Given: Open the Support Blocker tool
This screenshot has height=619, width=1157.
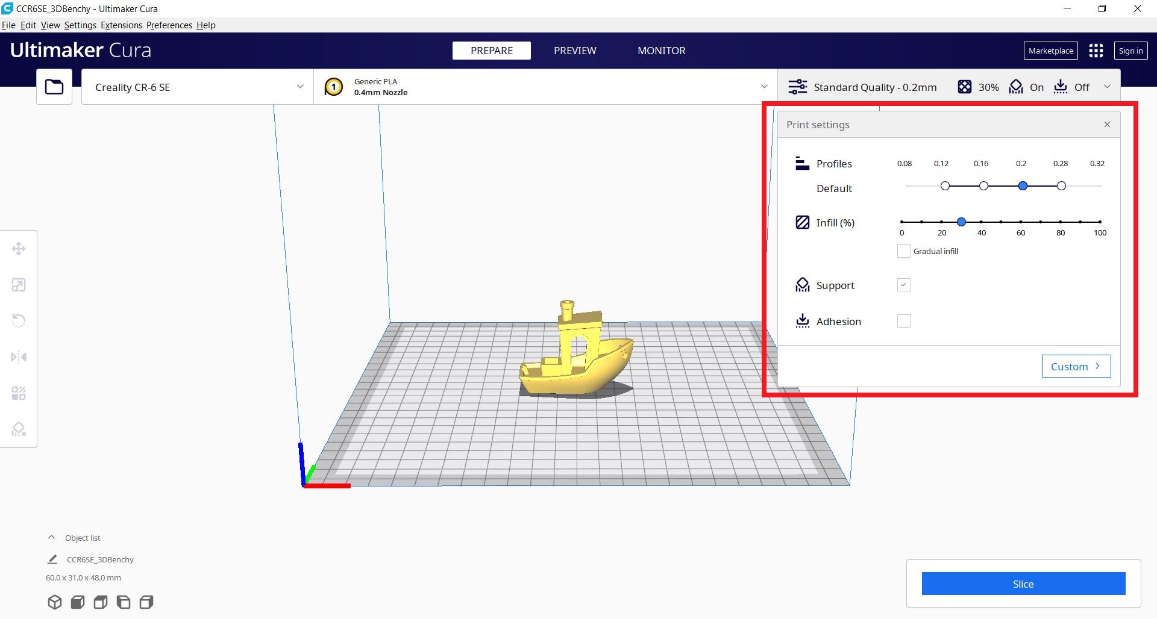Looking at the screenshot, I should [19, 429].
